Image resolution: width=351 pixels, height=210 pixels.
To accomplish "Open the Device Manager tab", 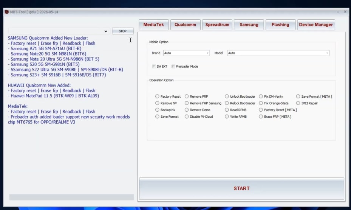I will [x=316, y=25].
